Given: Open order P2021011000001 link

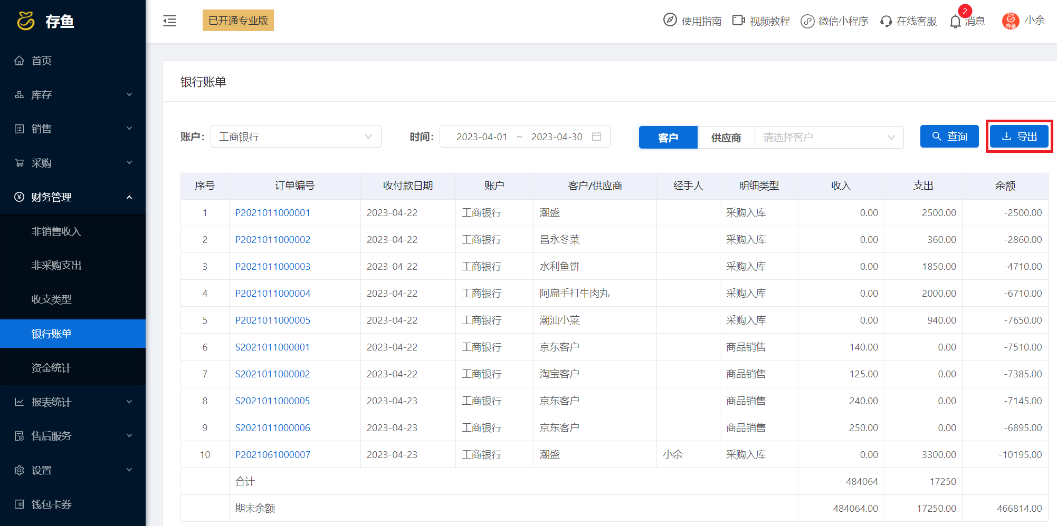Looking at the screenshot, I should (x=272, y=213).
